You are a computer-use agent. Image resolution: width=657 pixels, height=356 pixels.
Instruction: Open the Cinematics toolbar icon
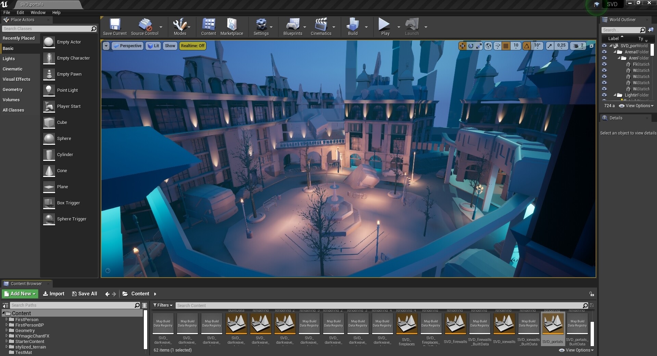pyautogui.click(x=321, y=24)
